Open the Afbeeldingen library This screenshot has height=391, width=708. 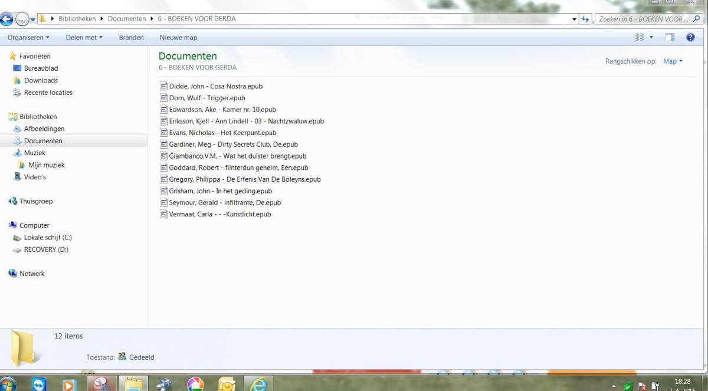click(44, 129)
